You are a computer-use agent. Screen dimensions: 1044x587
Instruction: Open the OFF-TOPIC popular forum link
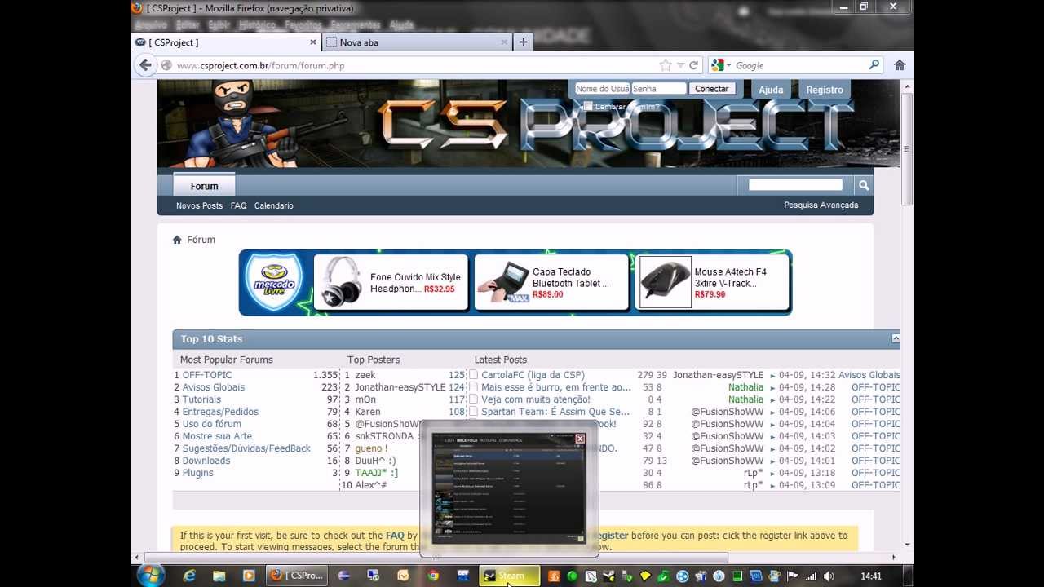207,375
